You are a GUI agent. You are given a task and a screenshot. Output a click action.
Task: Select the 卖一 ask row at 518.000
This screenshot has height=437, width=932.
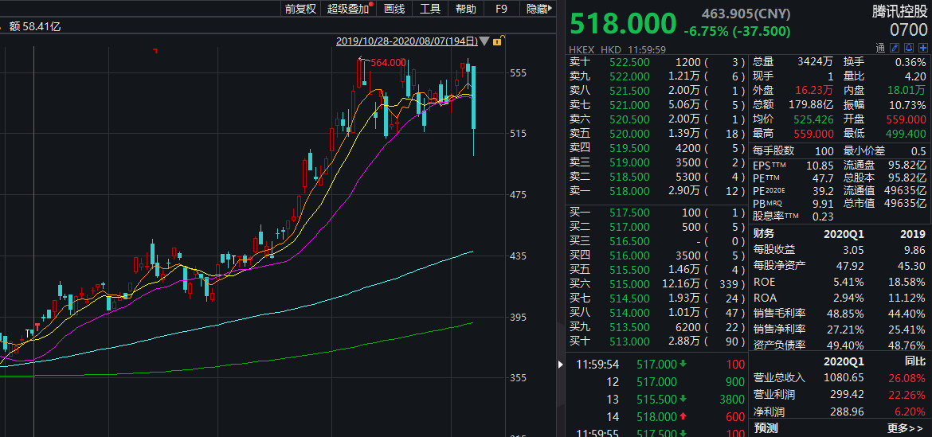point(657,191)
